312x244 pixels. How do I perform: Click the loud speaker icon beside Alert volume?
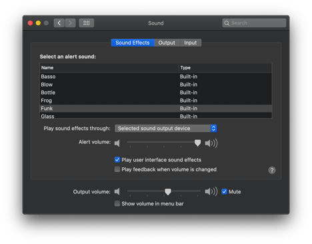(211, 143)
